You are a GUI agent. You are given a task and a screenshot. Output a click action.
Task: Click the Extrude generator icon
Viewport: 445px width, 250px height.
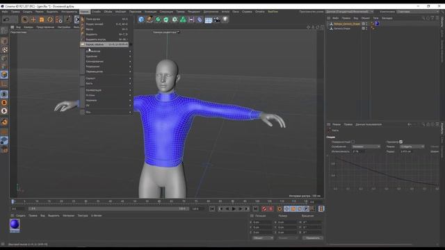(166, 19)
